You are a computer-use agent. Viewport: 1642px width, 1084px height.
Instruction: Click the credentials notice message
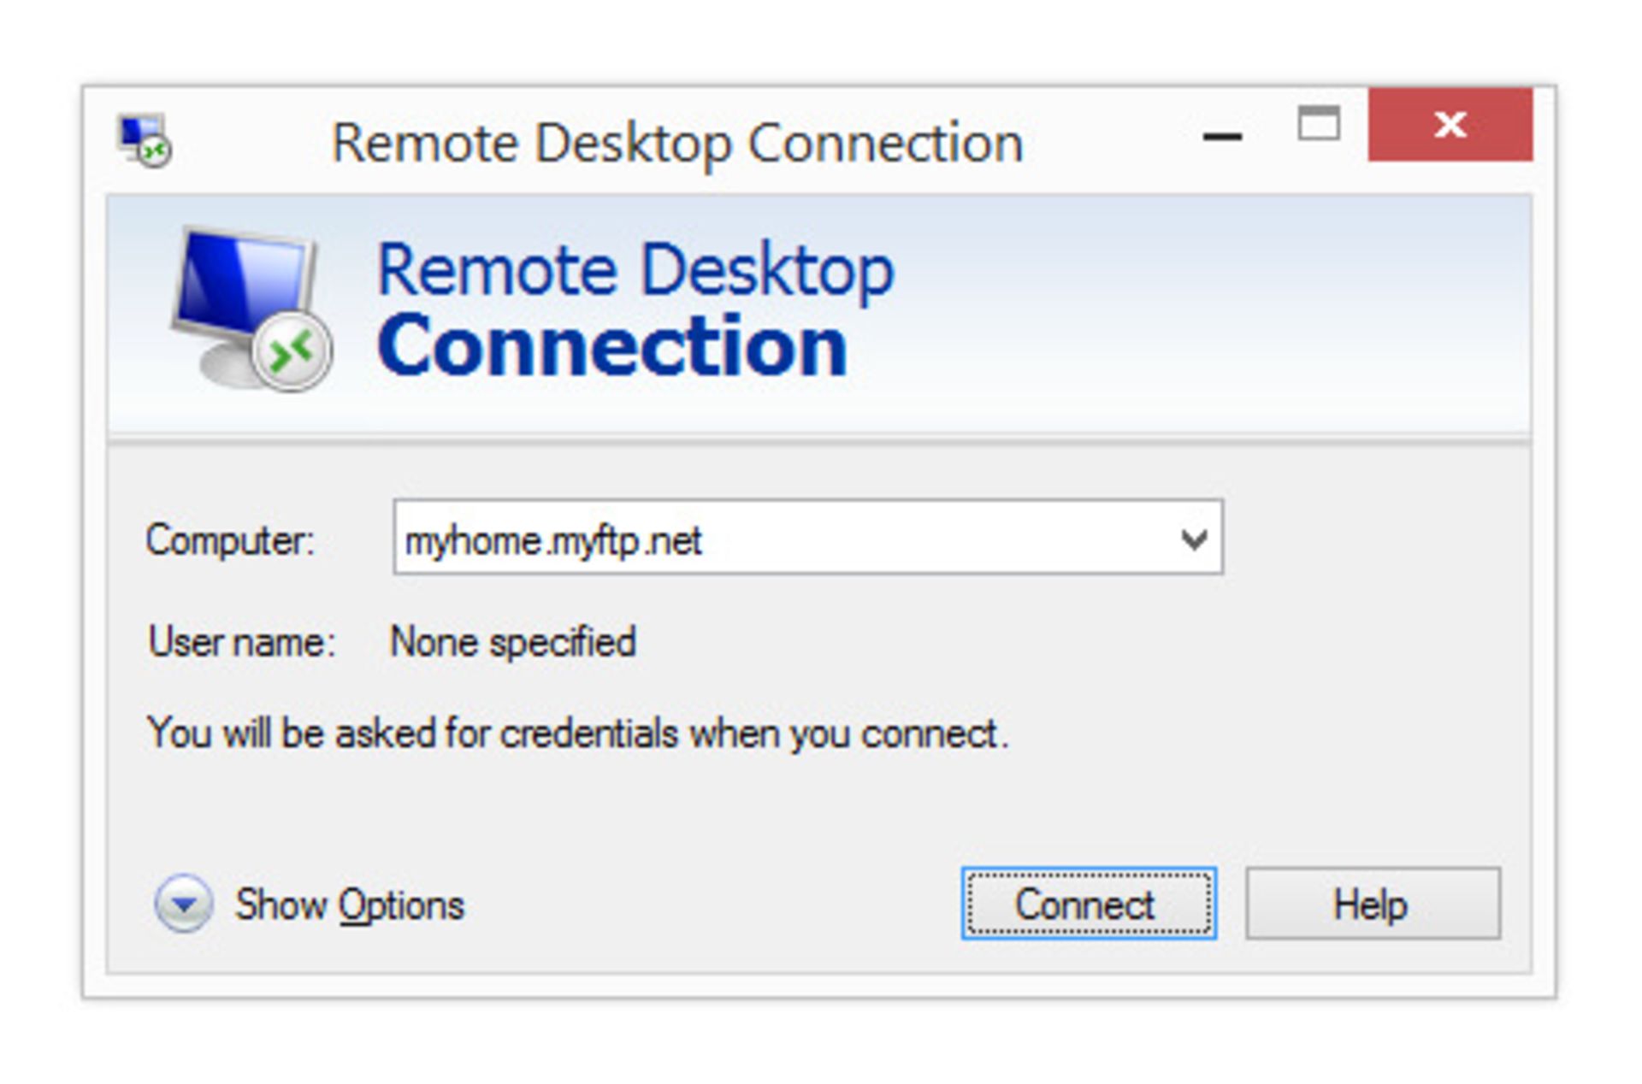tap(578, 733)
